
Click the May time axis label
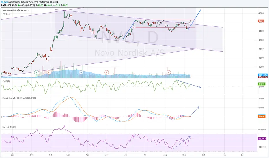point(107,155)
